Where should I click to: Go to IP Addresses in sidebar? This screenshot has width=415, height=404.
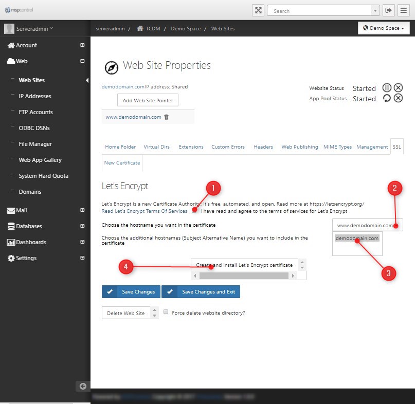tap(35, 96)
